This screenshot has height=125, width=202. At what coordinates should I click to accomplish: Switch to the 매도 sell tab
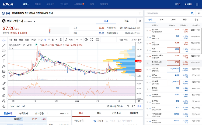pos(99,113)
